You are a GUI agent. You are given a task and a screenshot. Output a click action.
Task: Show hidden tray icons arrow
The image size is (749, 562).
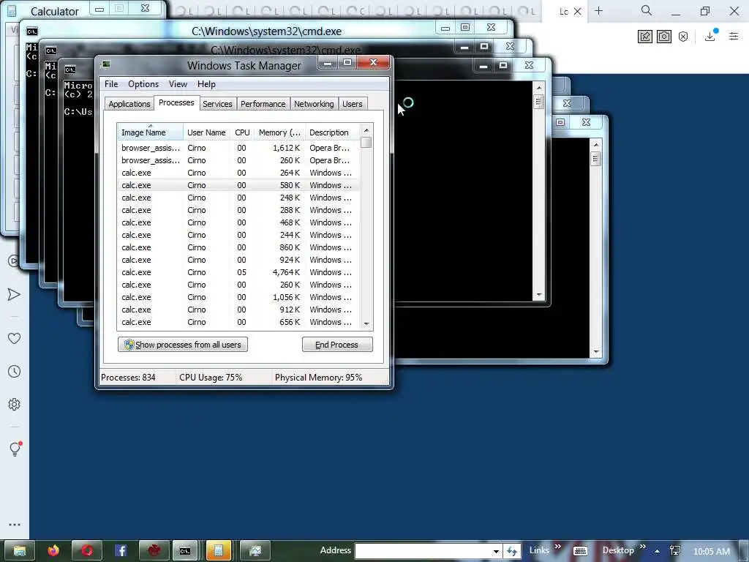658,551
